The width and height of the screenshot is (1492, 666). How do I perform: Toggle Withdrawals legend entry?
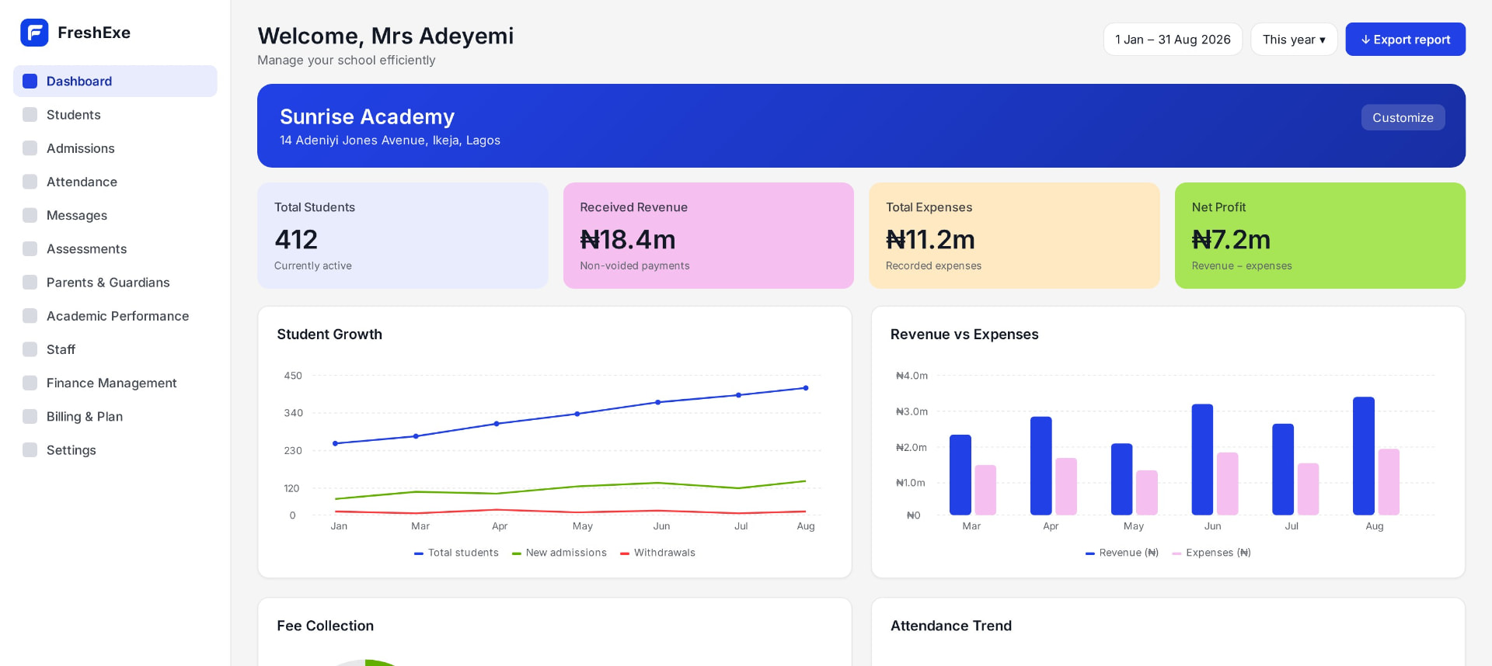pos(658,553)
